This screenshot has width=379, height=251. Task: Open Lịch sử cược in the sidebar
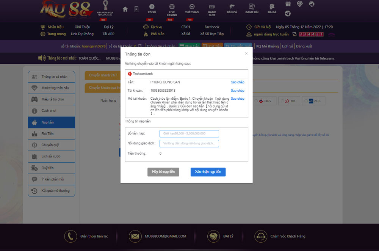click(x=52, y=156)
